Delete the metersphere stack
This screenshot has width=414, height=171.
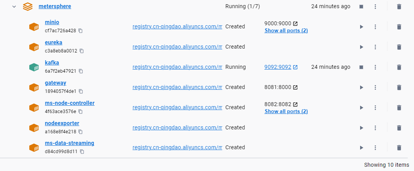coord(399,7)
